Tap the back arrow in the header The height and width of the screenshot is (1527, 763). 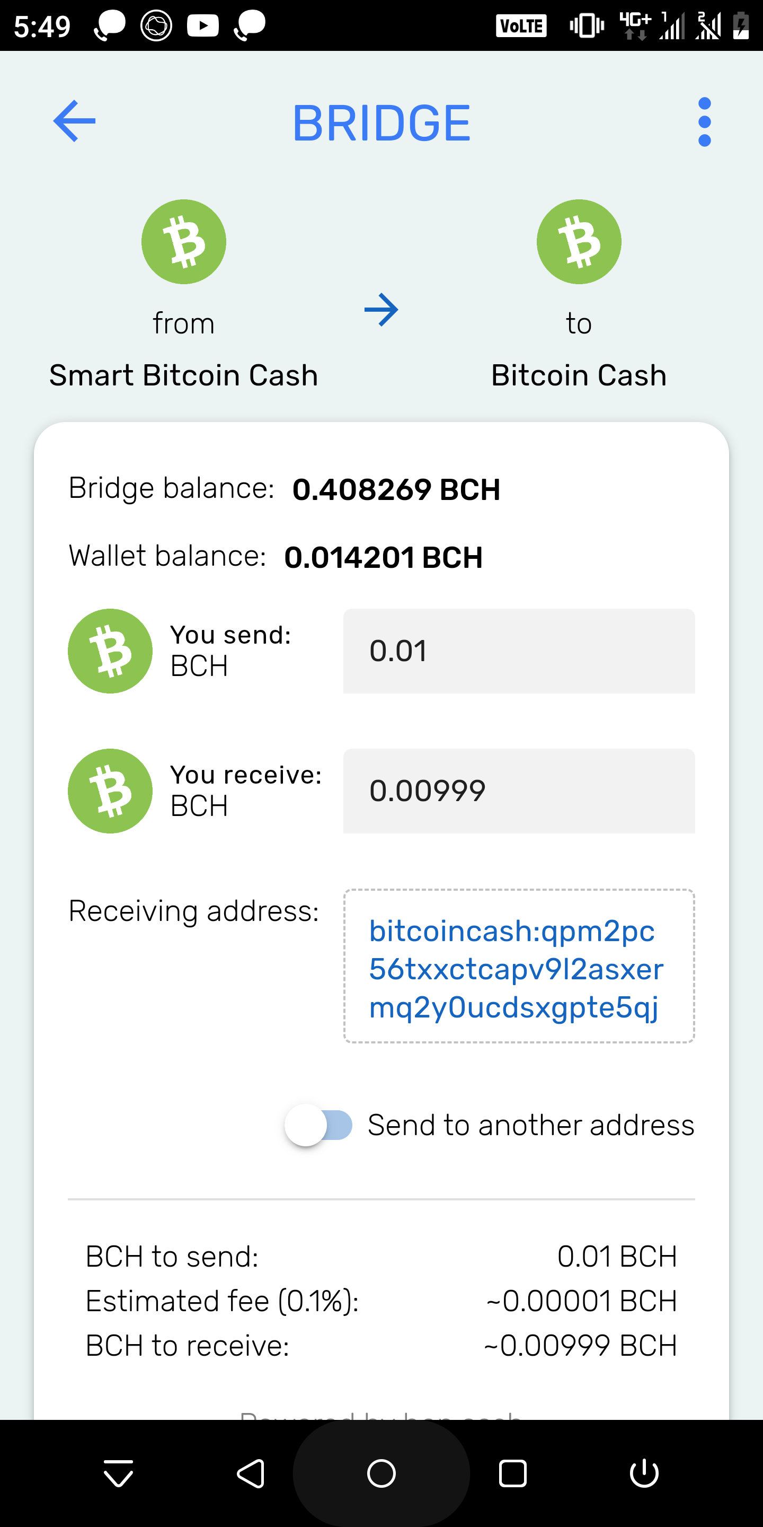point(74,121)
